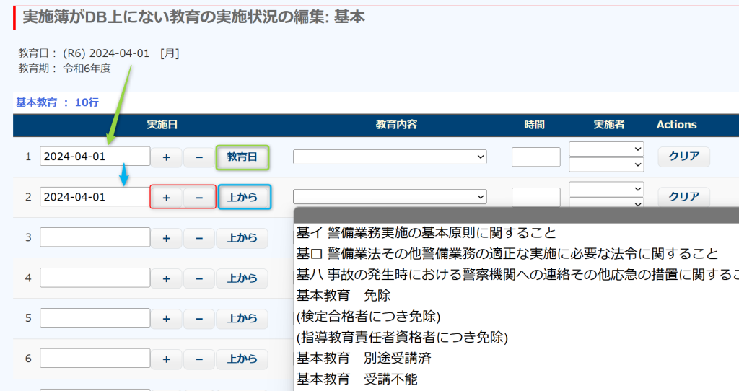Clear row 1 with the クリア button
The height and width of the screenshot is (391, 739).
683,157
